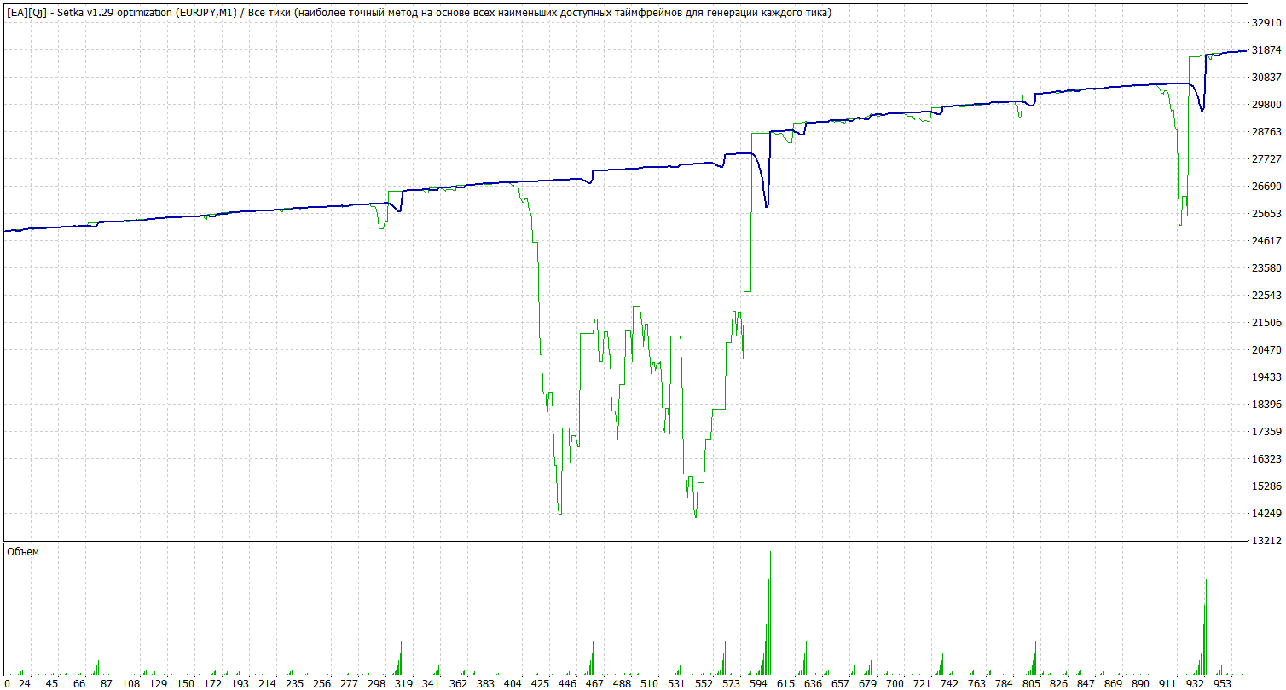Select the 362 horizontal axis label

click(459, 683)
